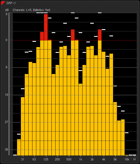The height and width of the screenshot is (164, 140).
Task: Click the short 1k band bar
Action: click(80, 119)
